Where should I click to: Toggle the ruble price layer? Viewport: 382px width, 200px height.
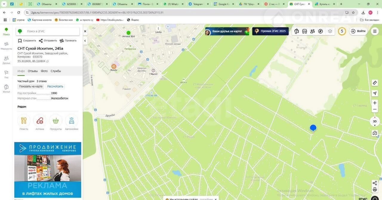click(x=321, y=31)
